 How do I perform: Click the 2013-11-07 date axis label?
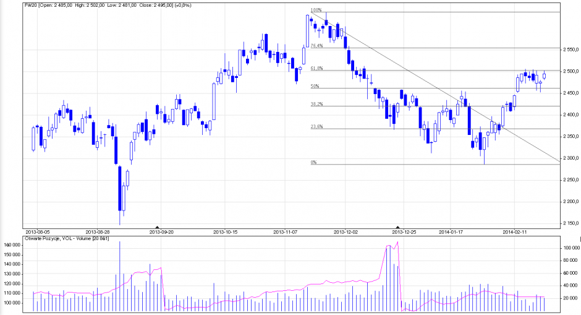(287, 232)
